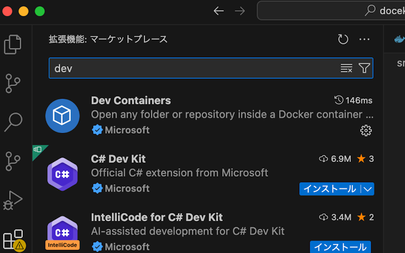The height and width of the screenshot is (253, 405).
Task: Refresh the extensions marketplace list
Action: 343,39
